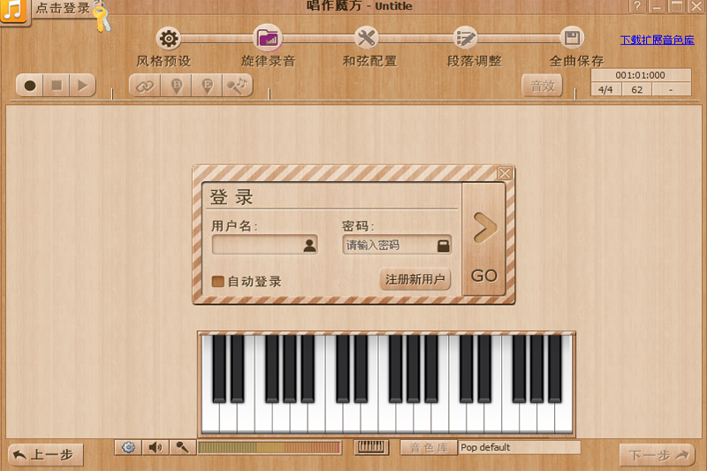Open settings via the bottom gear icon
This screenshot has height=471, width=707.
(129, 448)
